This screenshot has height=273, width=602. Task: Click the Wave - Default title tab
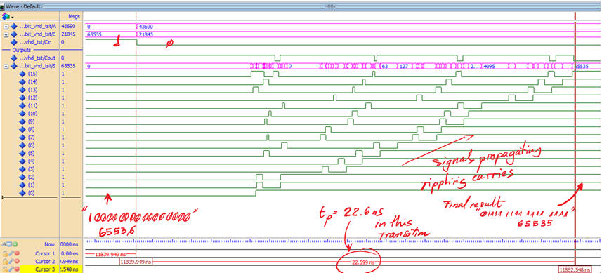tap(22, 7)
